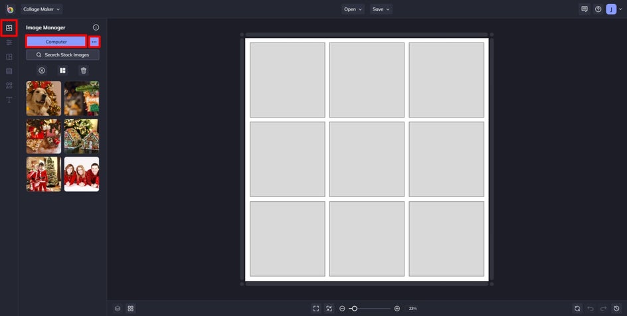Image resolution: width=627 pixels, height=316 pixels.
Task: Click the redo arrow icon
Action: point(603,309)
